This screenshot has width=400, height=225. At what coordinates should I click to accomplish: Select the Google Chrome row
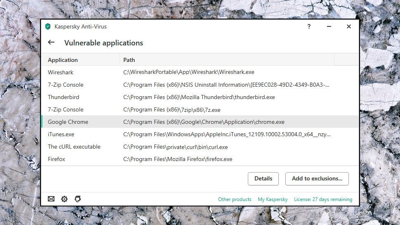point(200,122)
